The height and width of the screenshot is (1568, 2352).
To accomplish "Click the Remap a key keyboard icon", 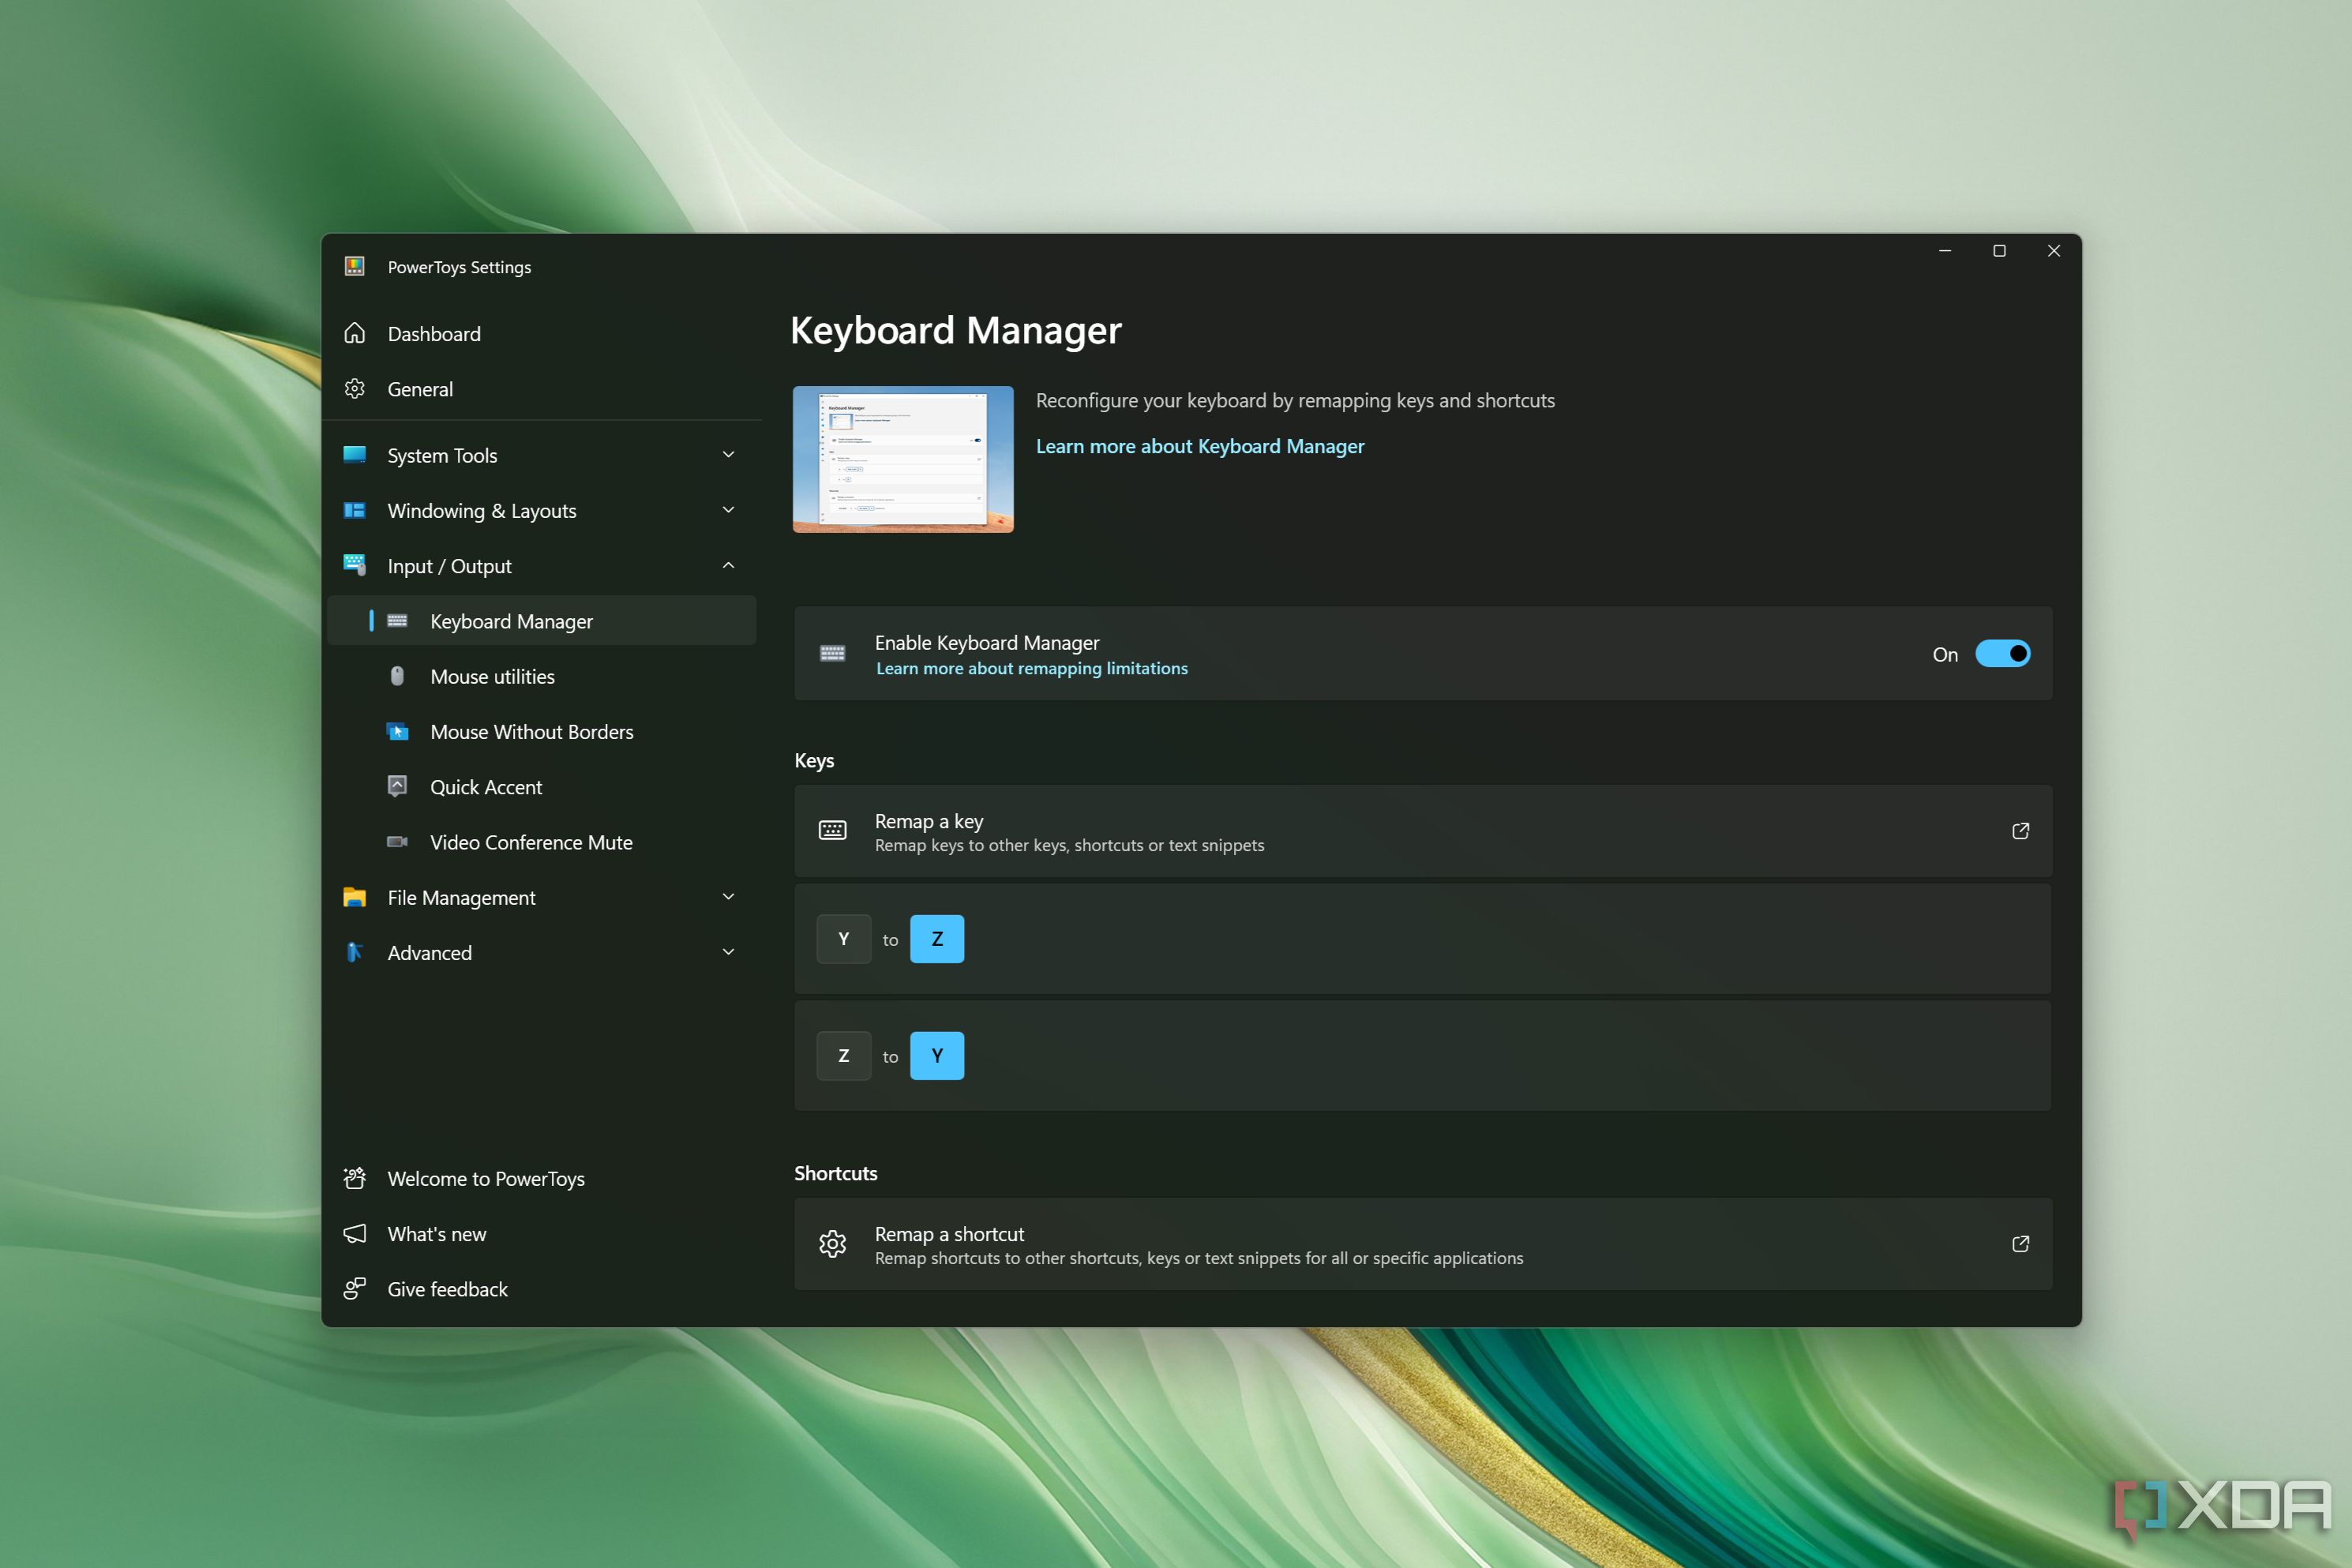I will (x=835, y=831).
